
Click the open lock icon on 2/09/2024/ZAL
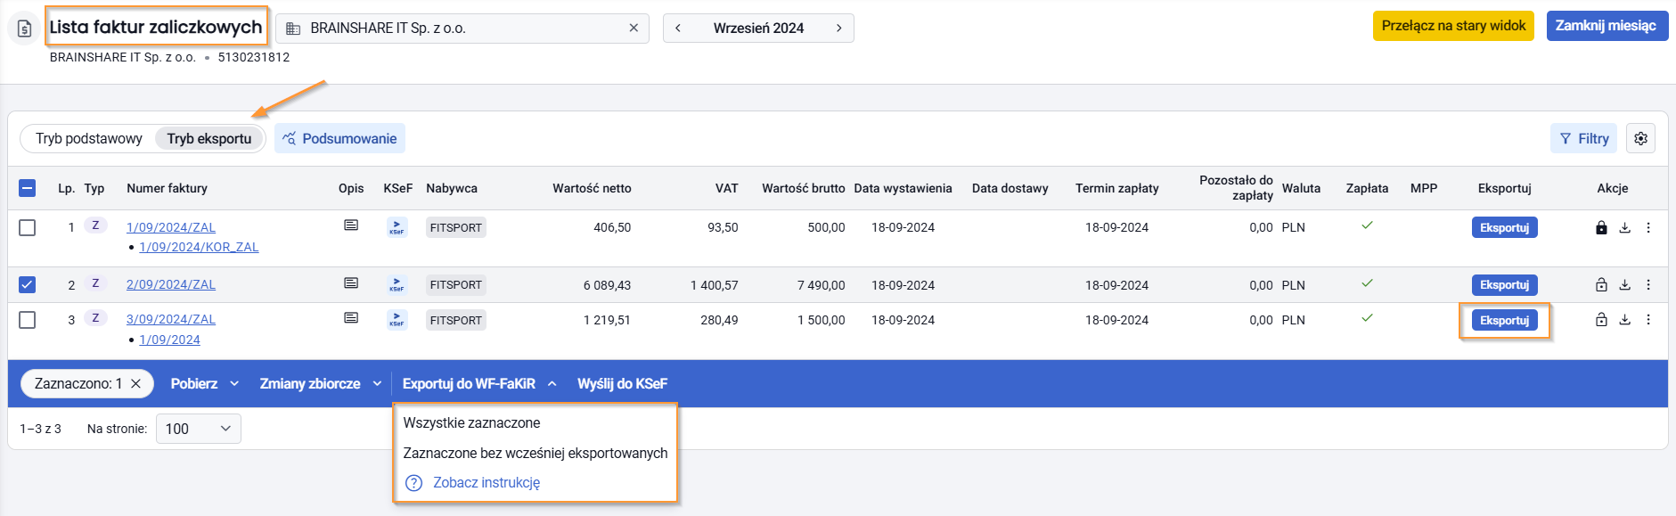(1601, 285)
